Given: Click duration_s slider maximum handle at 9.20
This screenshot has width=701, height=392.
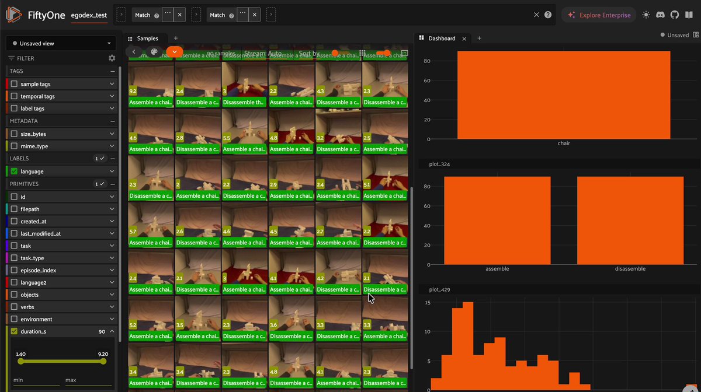Looking at the screenshot, I should 103,361.
